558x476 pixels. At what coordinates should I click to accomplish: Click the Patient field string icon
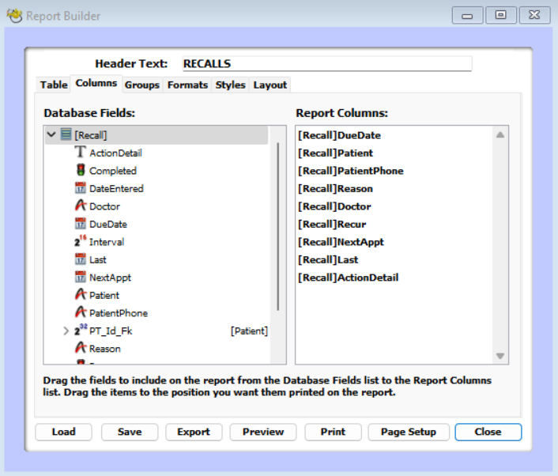point(81,294)
